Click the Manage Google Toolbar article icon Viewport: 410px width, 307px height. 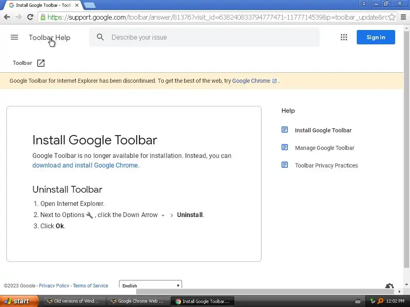(285, 147)
